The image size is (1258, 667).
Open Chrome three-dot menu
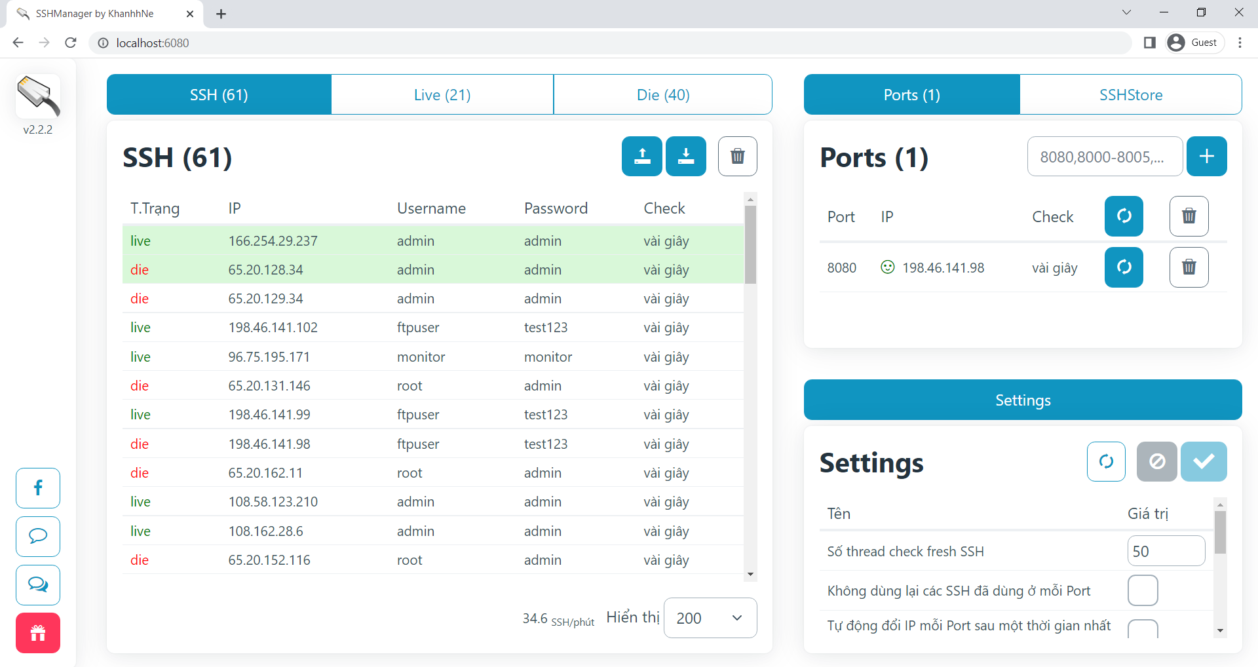(x=1240, y=43)
